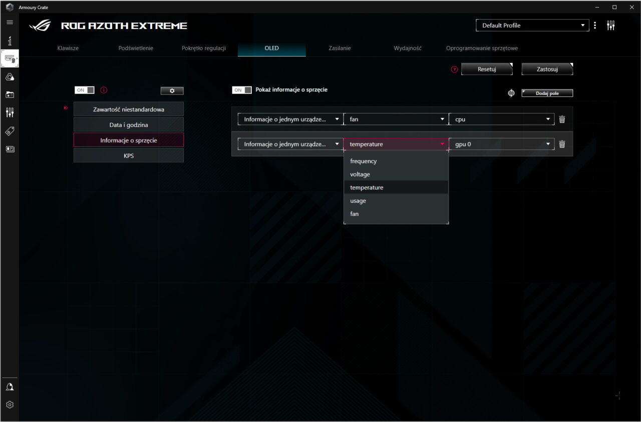Select the OLED tab
The image size is (641, 422).
coord(271,48)
